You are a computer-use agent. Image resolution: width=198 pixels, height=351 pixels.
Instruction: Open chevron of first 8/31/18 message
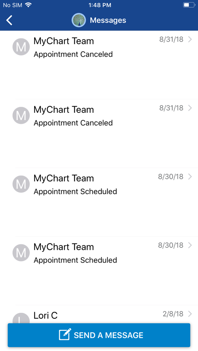coord(190,39)
